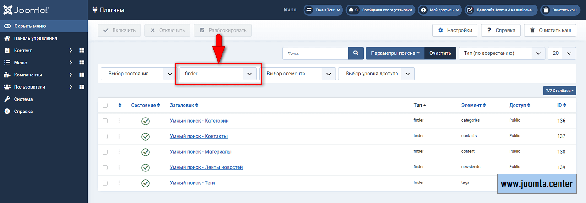Toggle the Скрыть меню sidebar switch
This screenshot has width=586, height=203.
coord(8,26)
